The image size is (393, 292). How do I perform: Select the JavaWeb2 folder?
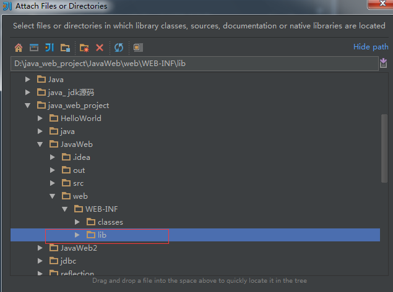tap(73, 248)
